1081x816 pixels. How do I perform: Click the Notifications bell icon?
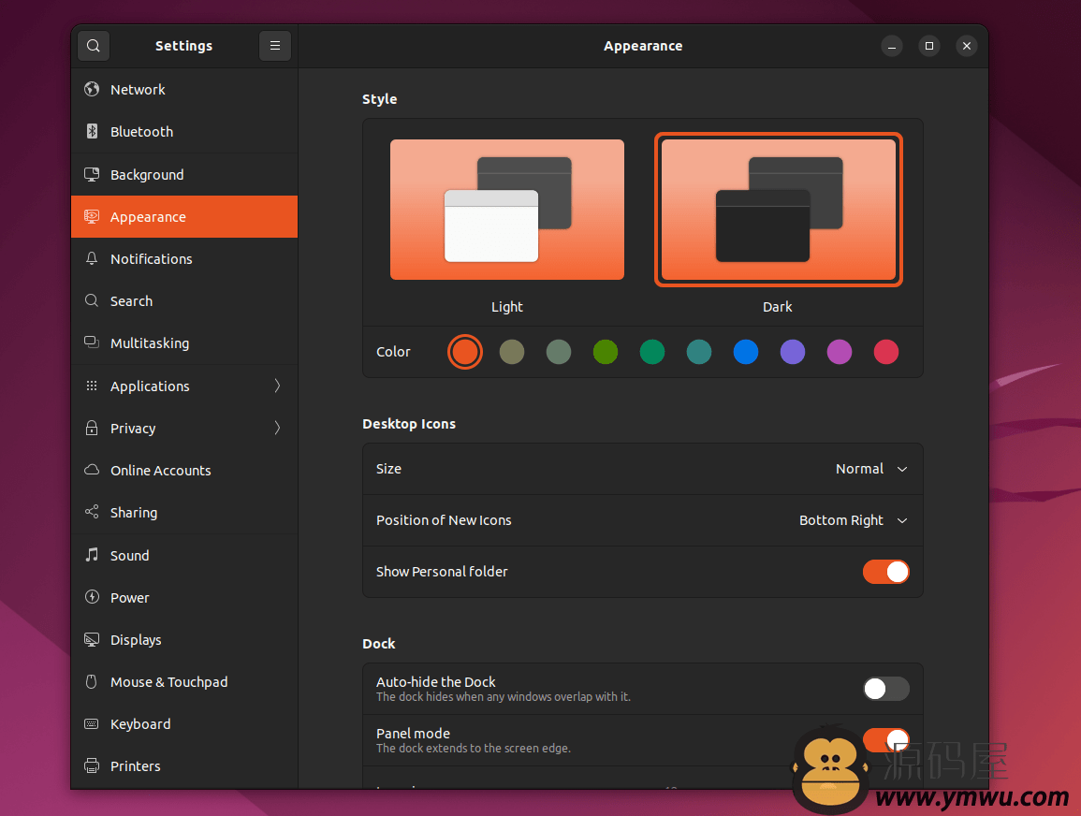click(x=92, y=258)
